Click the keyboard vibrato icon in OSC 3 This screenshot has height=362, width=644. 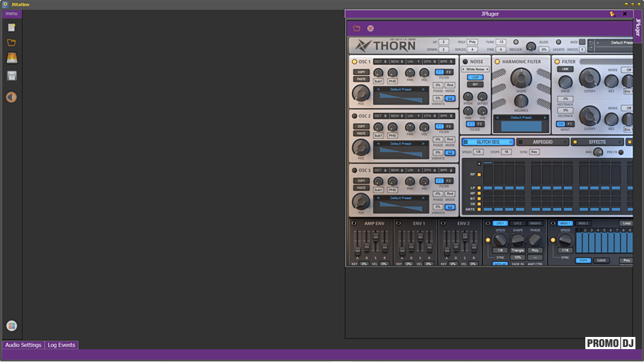[x=450, y=207]
